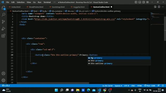The width and height of the screenshot is (166, 93).
Task: Open the Windows Start menu
Action: click(x=56, y=90)
